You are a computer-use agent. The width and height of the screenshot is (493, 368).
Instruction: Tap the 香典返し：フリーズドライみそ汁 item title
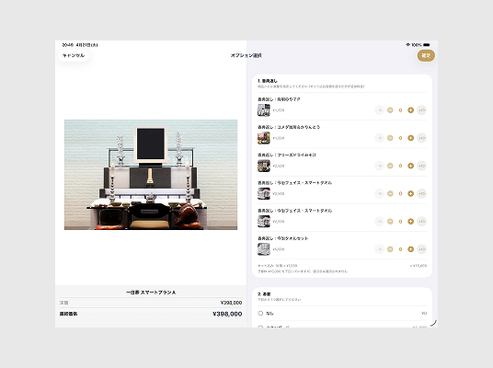pos(287,155)
